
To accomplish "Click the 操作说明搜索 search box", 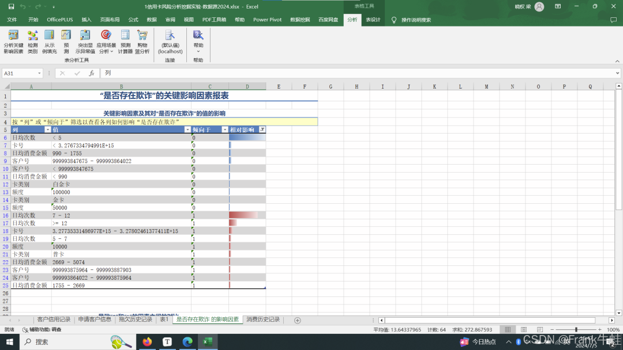I will click(x=415, y=20).
